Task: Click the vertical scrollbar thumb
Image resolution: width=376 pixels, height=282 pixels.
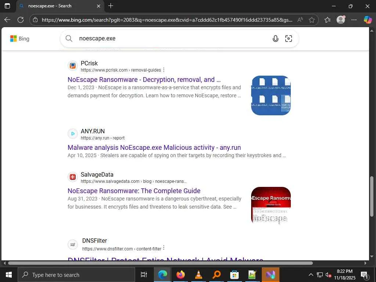Action: coord(372,197)
